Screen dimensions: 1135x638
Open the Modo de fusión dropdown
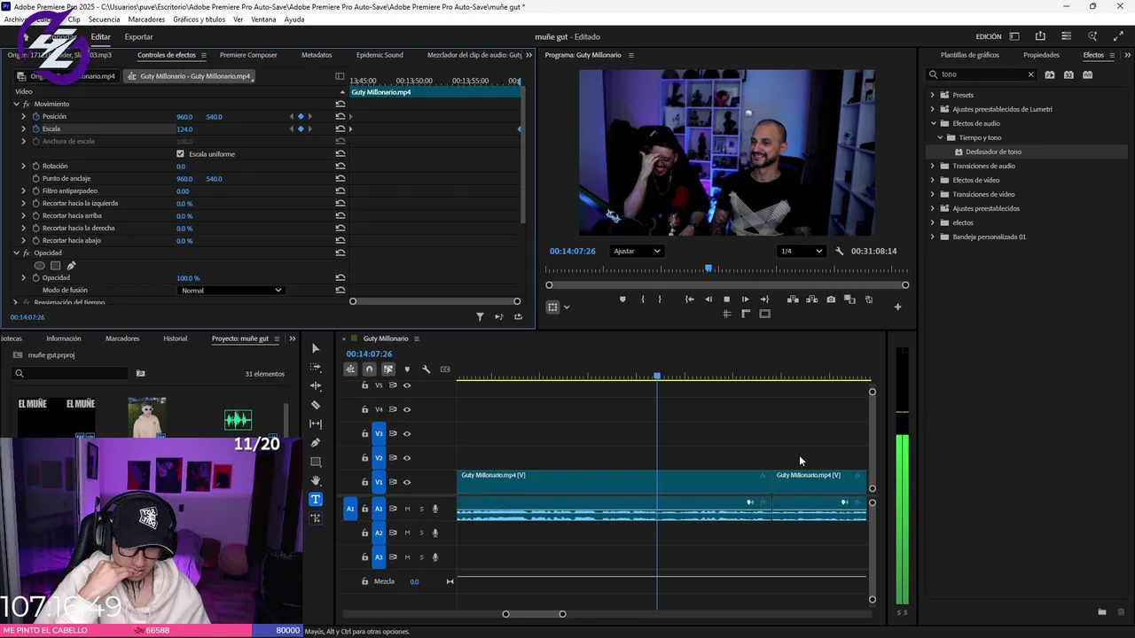click(231, 290)
